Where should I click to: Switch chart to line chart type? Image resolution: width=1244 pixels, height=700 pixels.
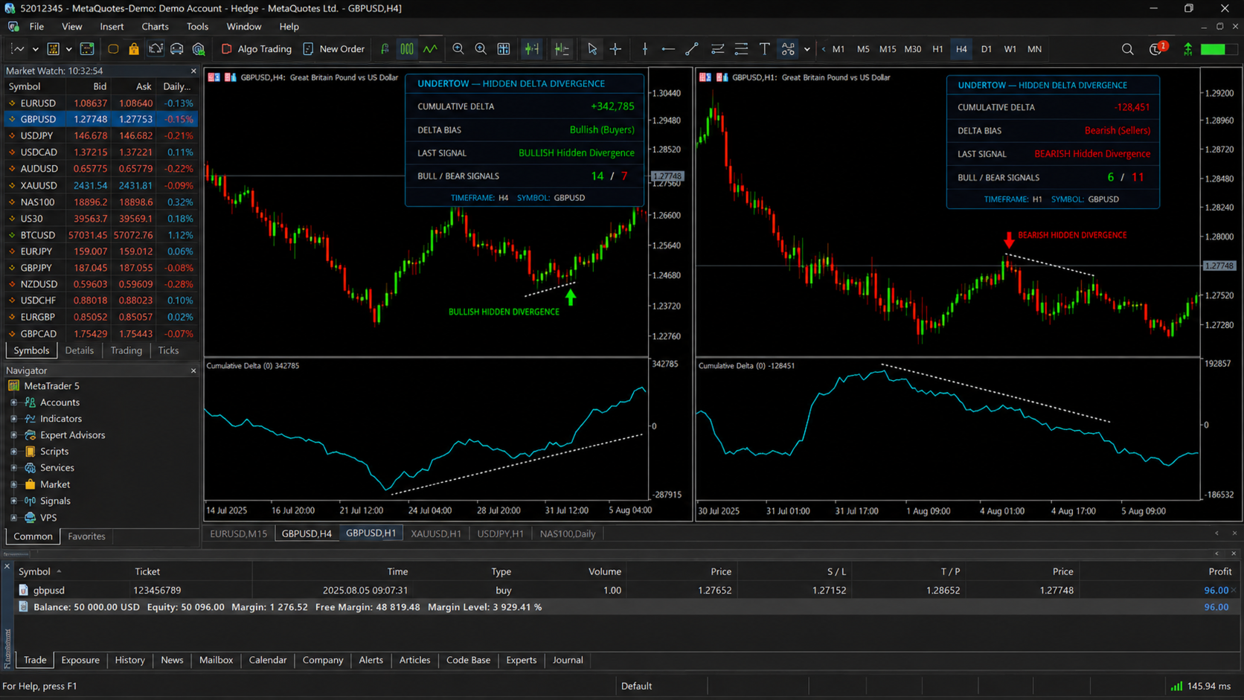pos(430,49)
